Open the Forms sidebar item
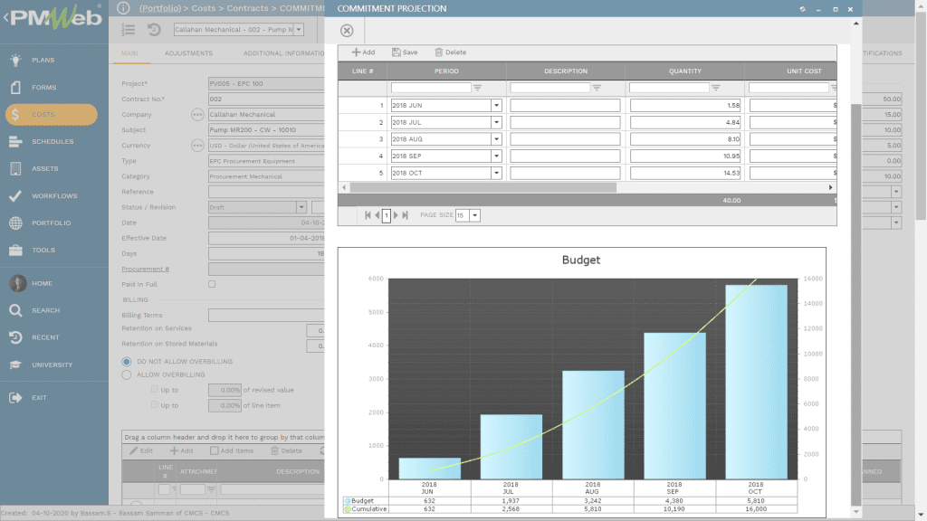 pos(43,88)
